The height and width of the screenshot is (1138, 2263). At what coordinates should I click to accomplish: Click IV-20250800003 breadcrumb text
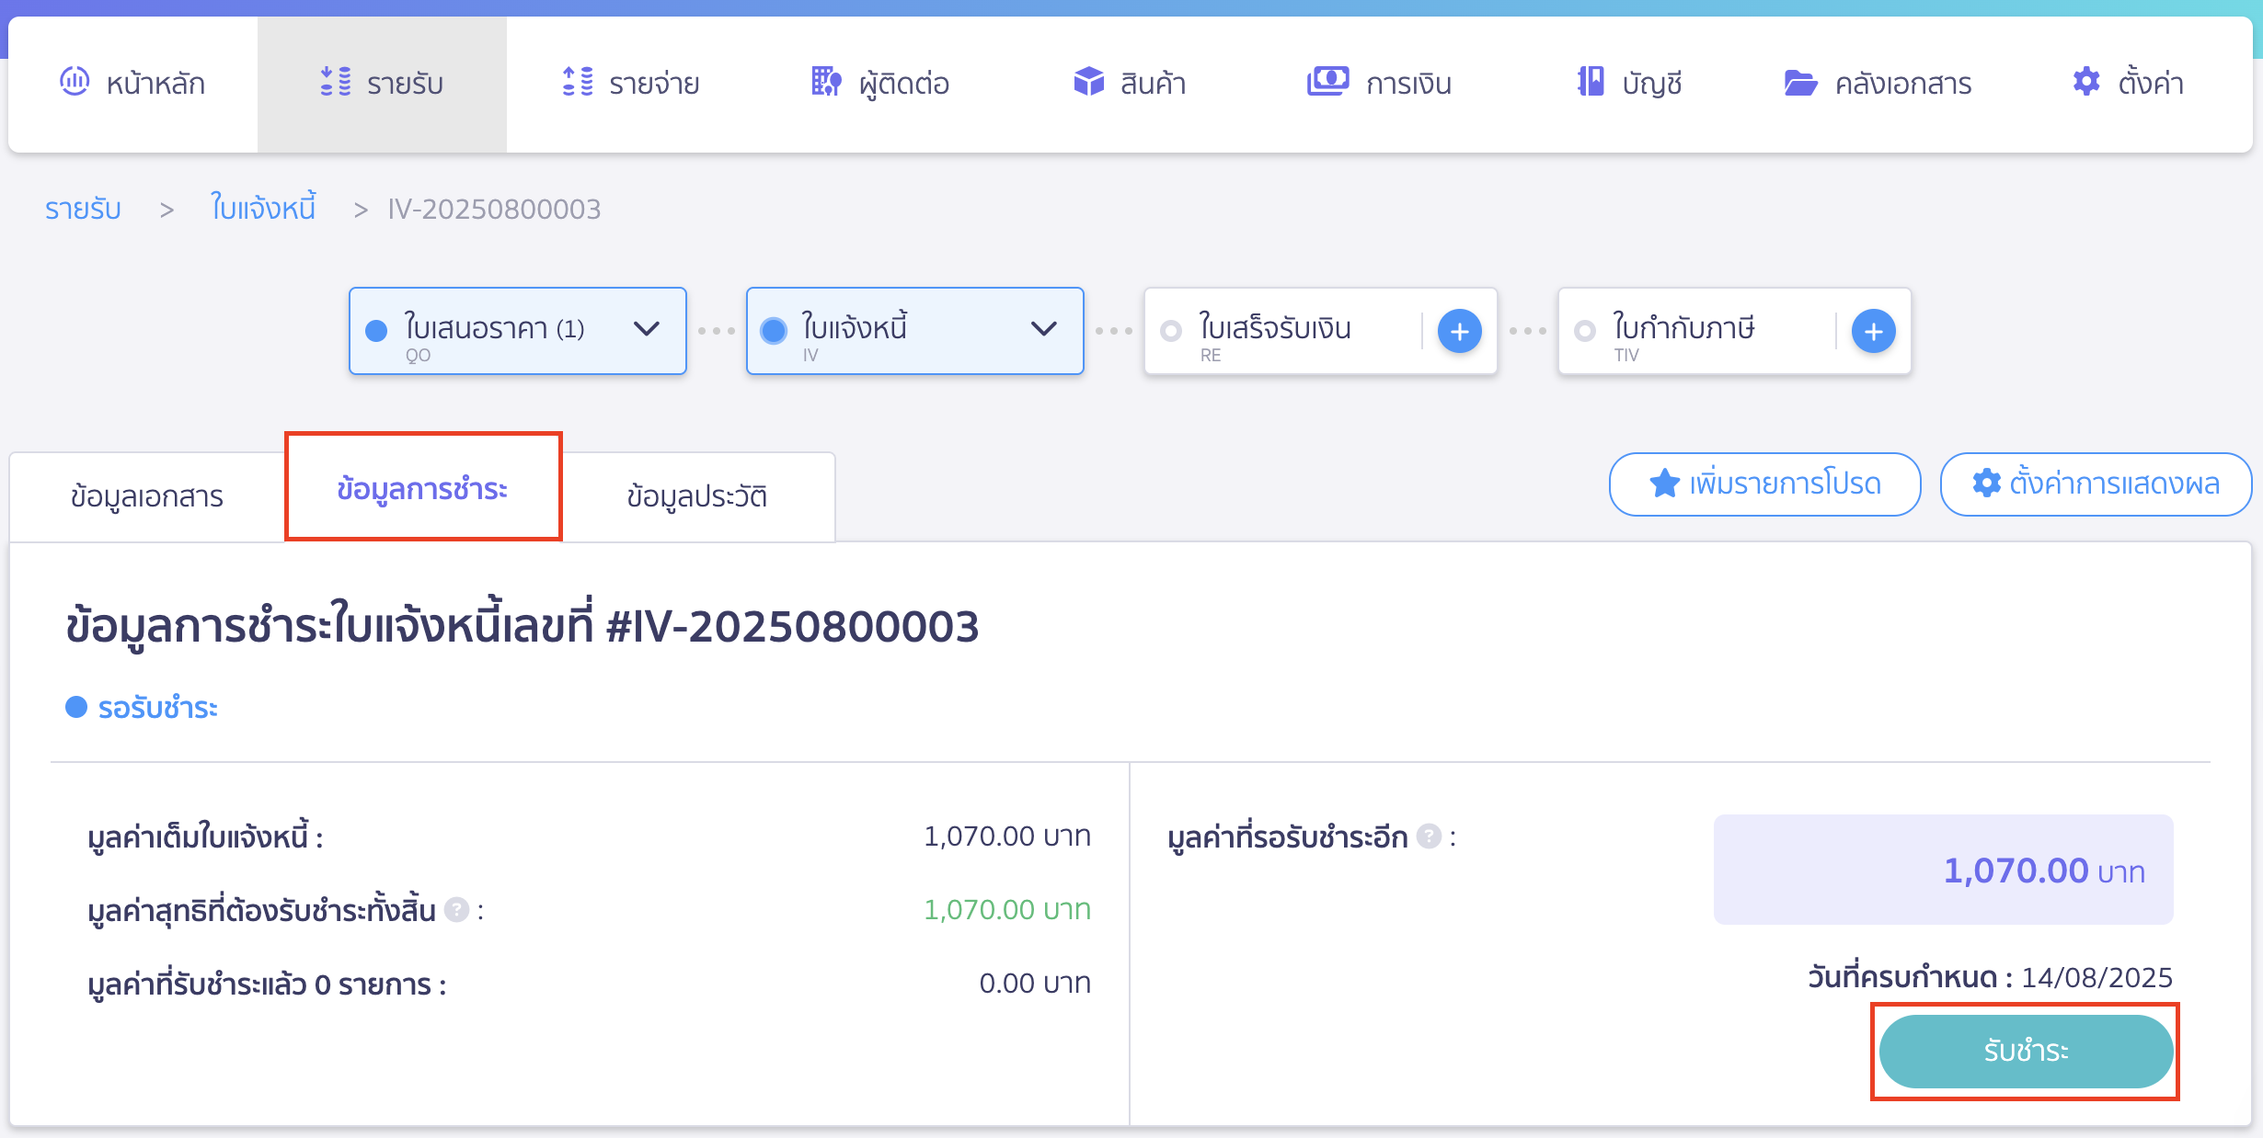tap(494, 209)
